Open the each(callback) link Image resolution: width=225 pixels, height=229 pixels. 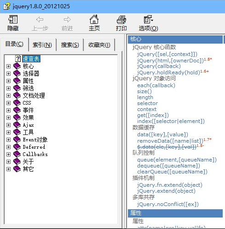point(156,85)
